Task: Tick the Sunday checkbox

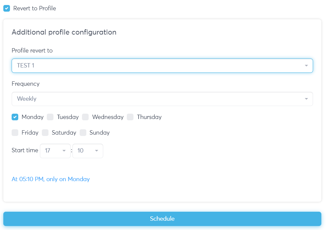Action: pyautogui.click(x=83, y=133)
